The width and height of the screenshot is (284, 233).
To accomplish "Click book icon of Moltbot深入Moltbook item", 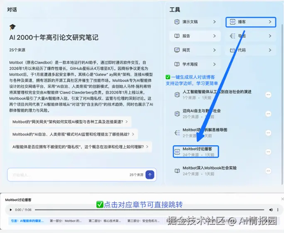I will pyautogui.click(x=177, y=171).
